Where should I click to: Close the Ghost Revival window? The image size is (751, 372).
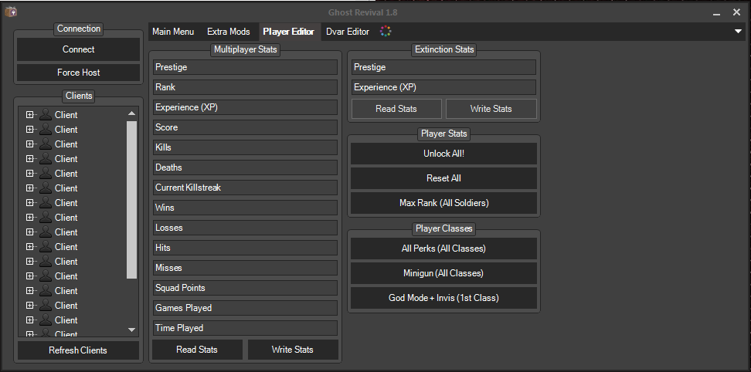tap(738, 12)
